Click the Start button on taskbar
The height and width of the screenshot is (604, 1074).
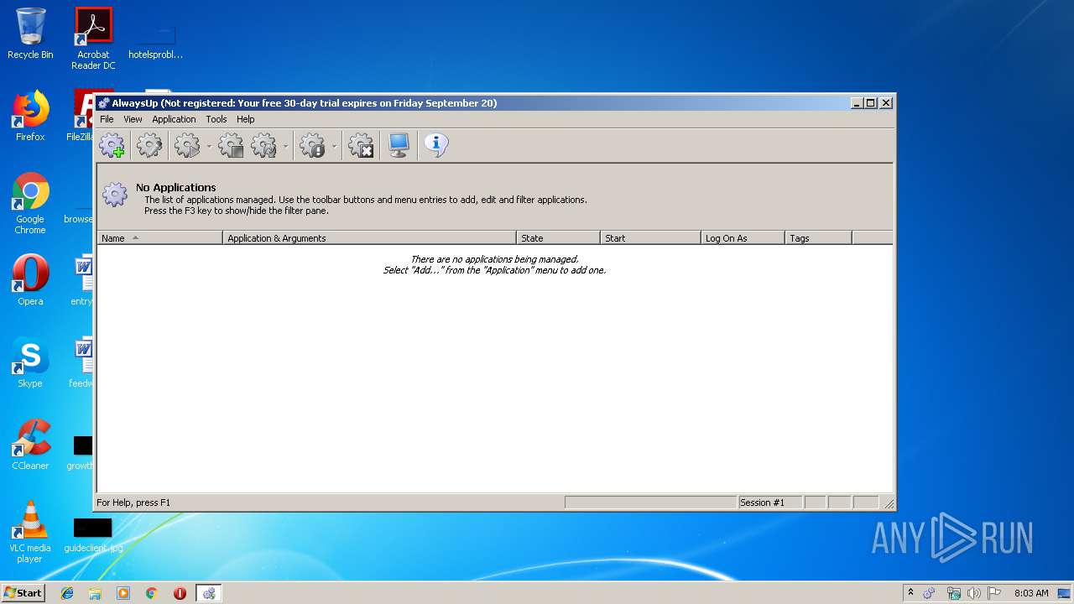click(23, 592)
